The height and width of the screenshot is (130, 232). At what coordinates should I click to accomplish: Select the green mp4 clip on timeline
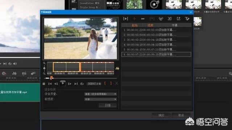[x=20, y=92]
